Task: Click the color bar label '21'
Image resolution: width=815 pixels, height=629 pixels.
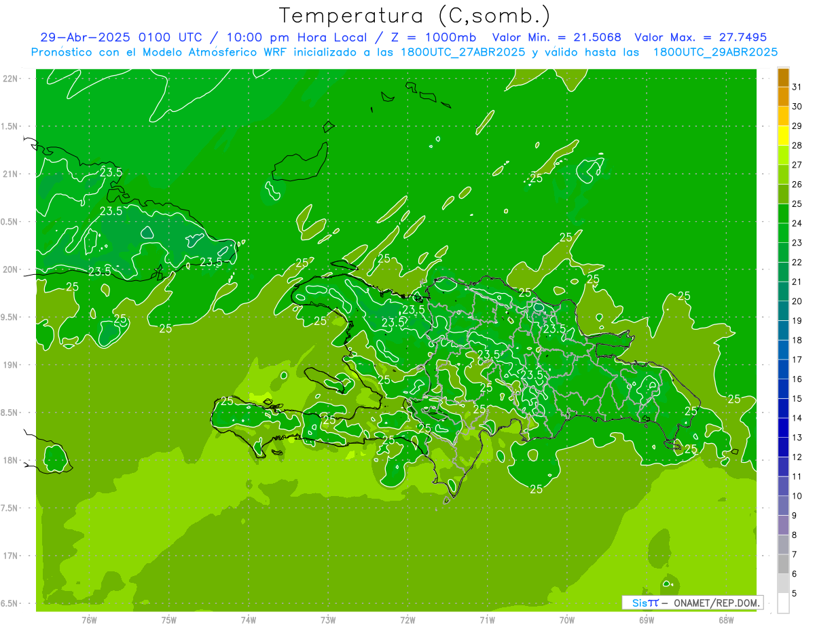Action: [x=797, y=282]
